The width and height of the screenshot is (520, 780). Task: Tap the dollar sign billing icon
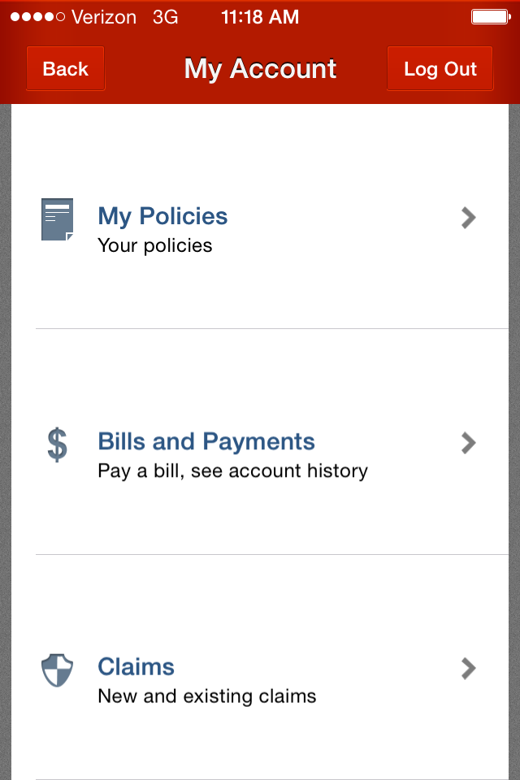(x=57, y=444)
